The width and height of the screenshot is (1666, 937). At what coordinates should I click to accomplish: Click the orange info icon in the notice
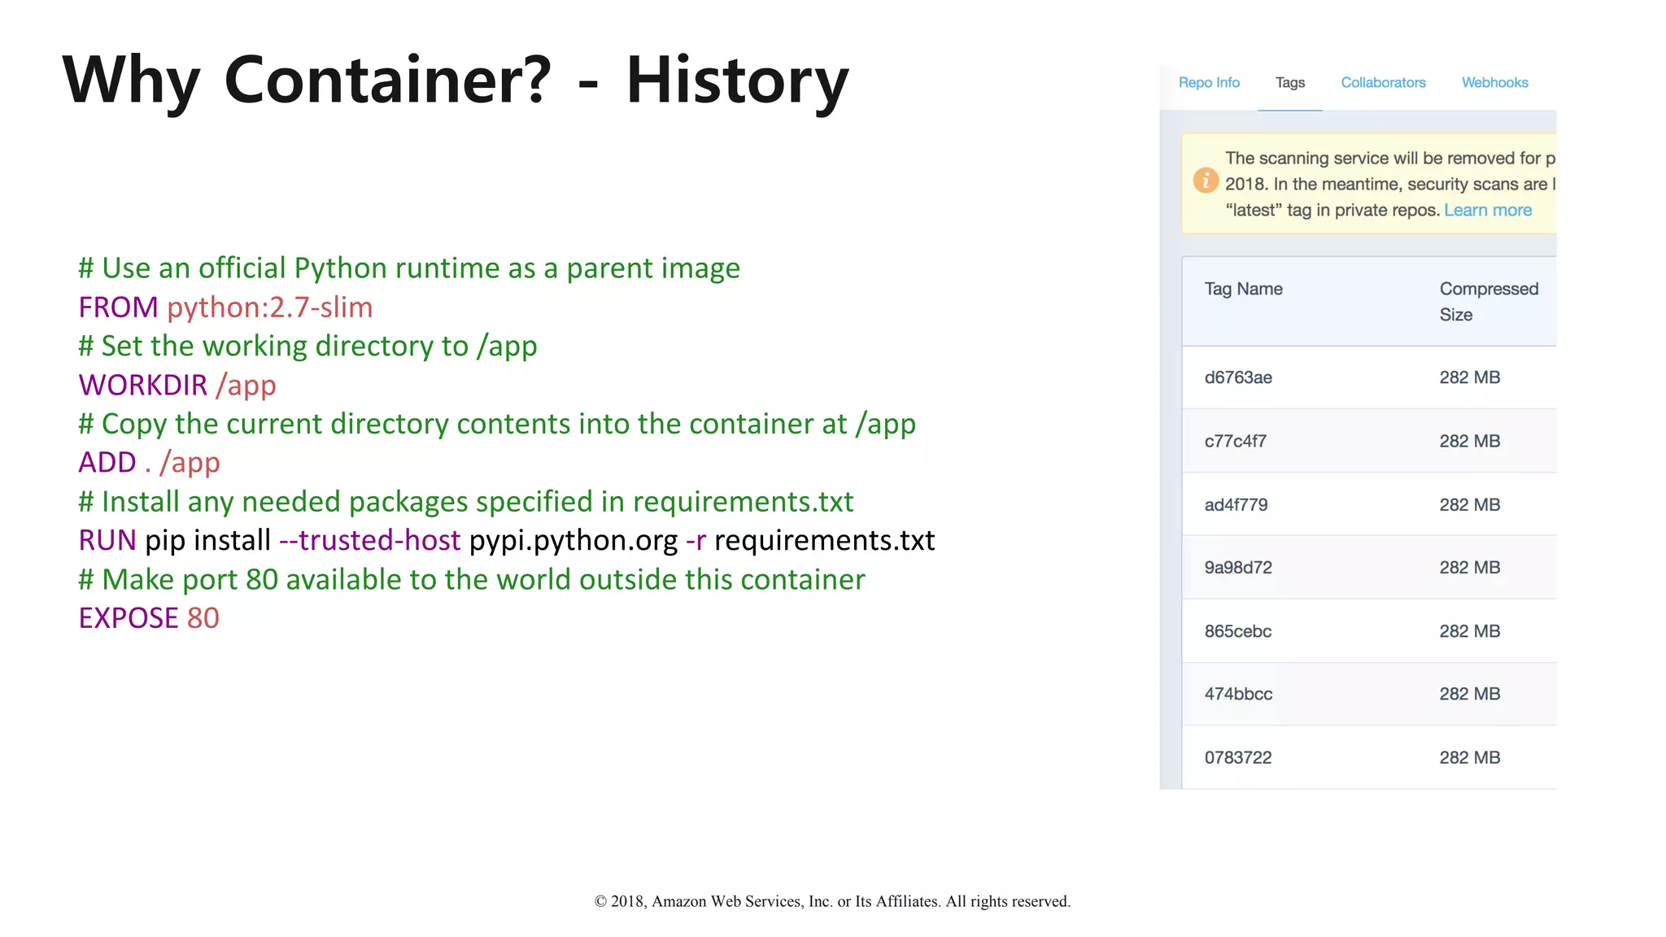click(1205, 181)
